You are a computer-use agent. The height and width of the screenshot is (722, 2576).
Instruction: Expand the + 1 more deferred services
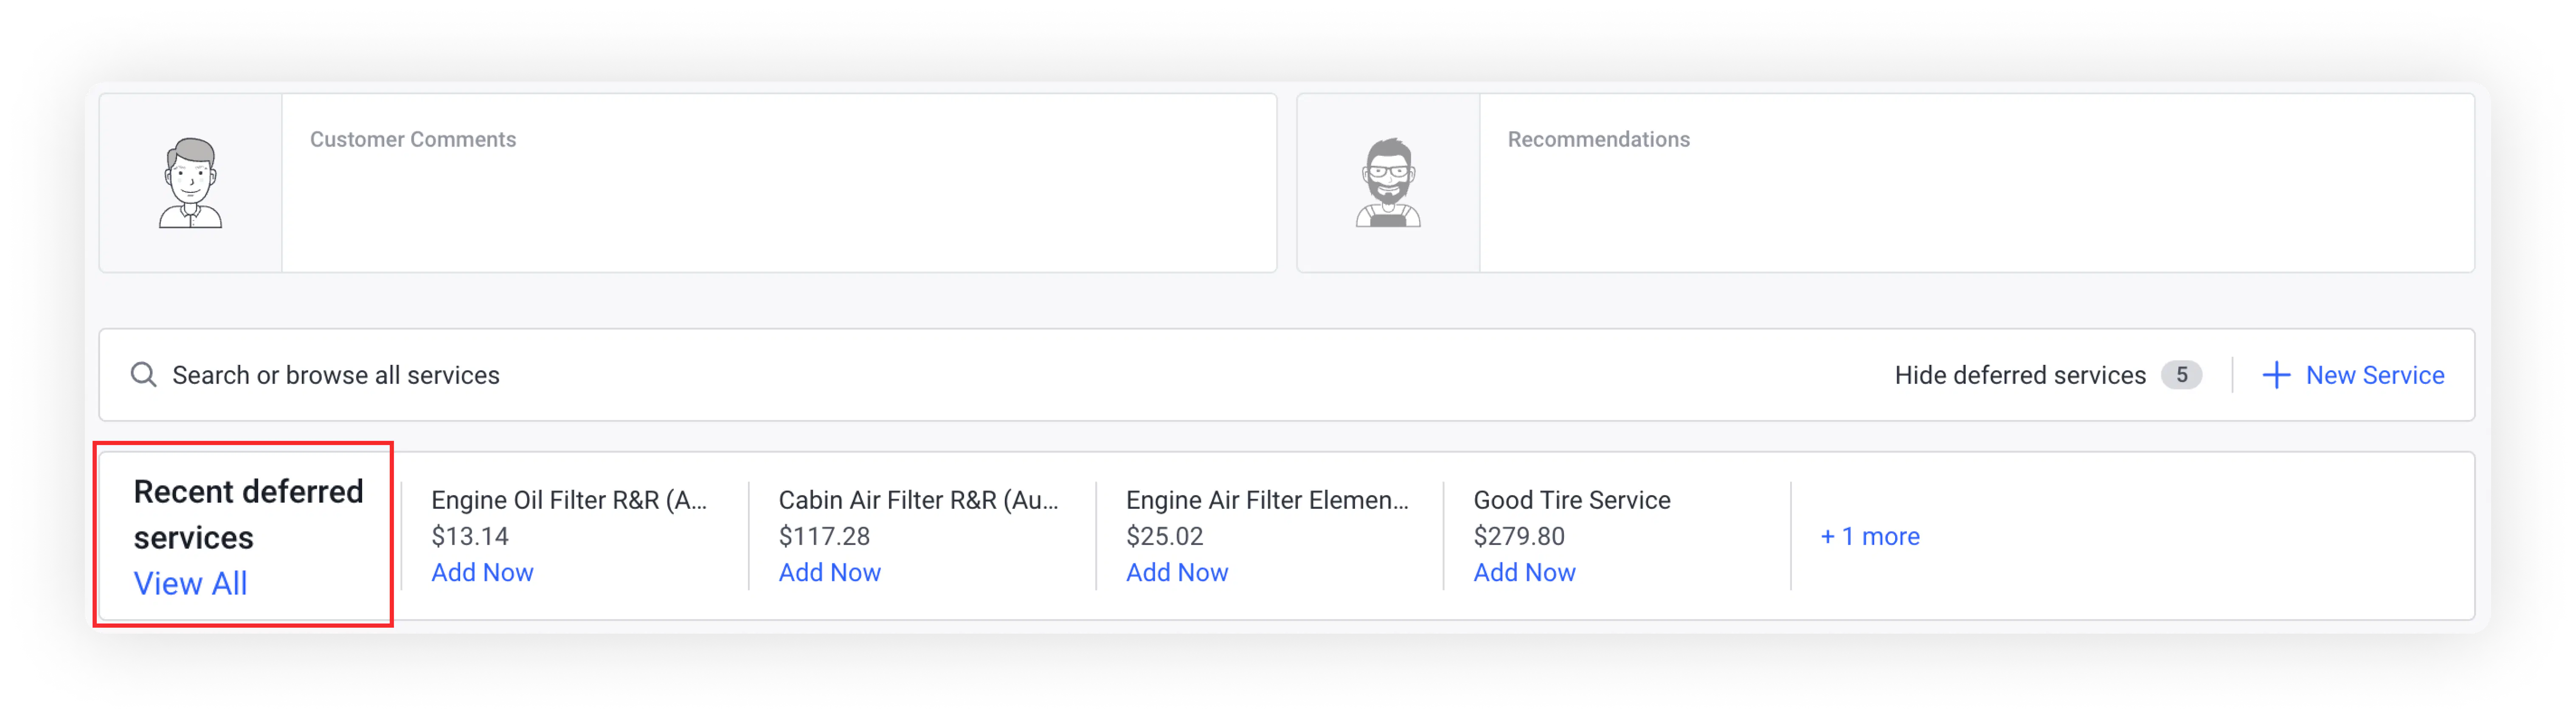tap(1869, 536)
